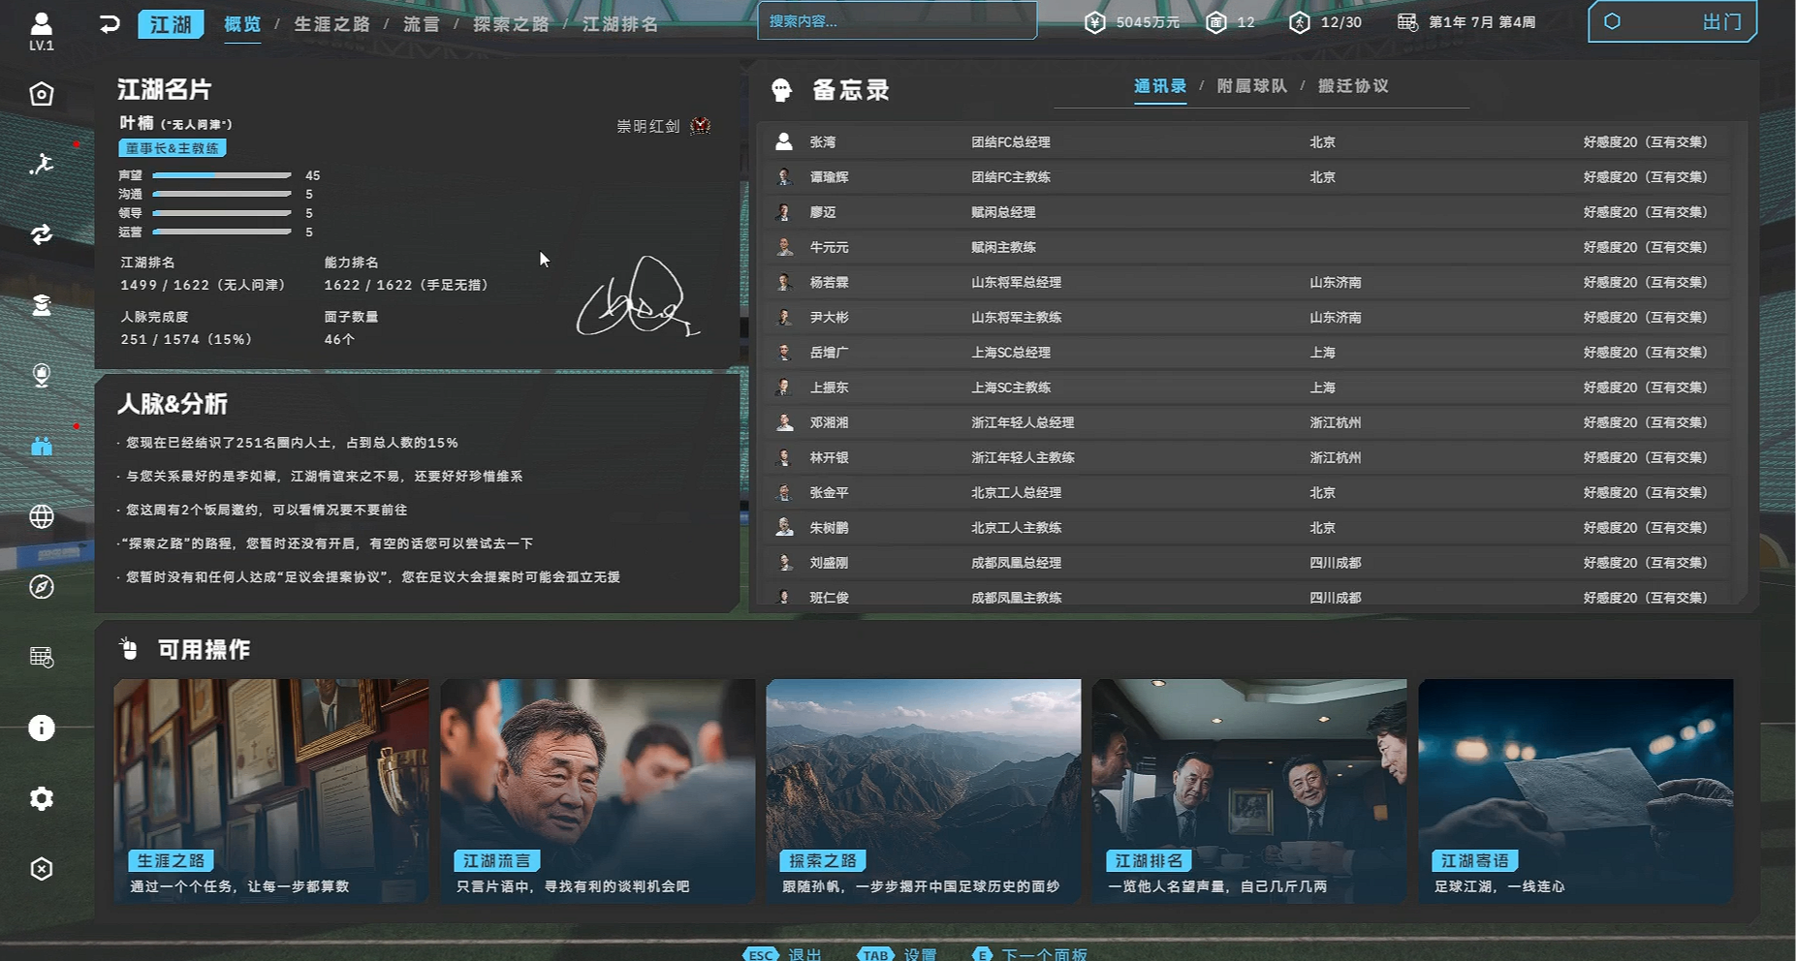The width and height of the screenshot is (1796, 961).
Task: Open the microphone sidebar icon
Action: (x=41, y=375)
